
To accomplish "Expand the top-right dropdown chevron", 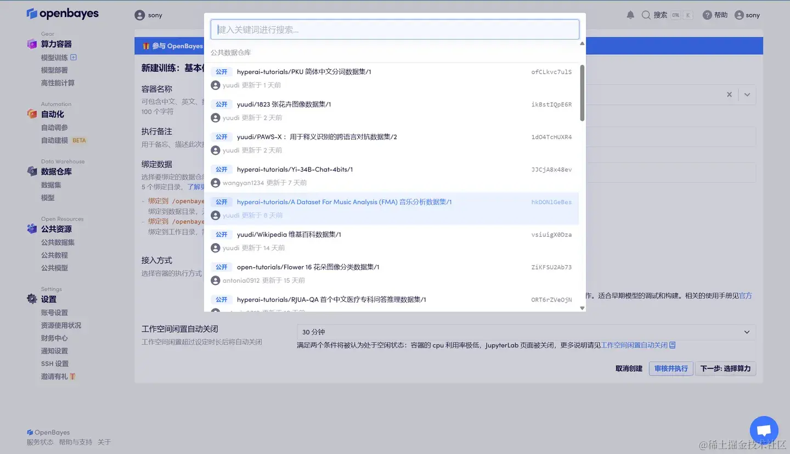I will (747, 94).
